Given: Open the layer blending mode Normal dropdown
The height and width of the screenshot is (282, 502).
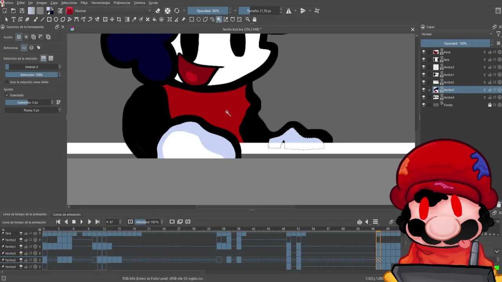Looking at the screenshot, I should (457, 34).
